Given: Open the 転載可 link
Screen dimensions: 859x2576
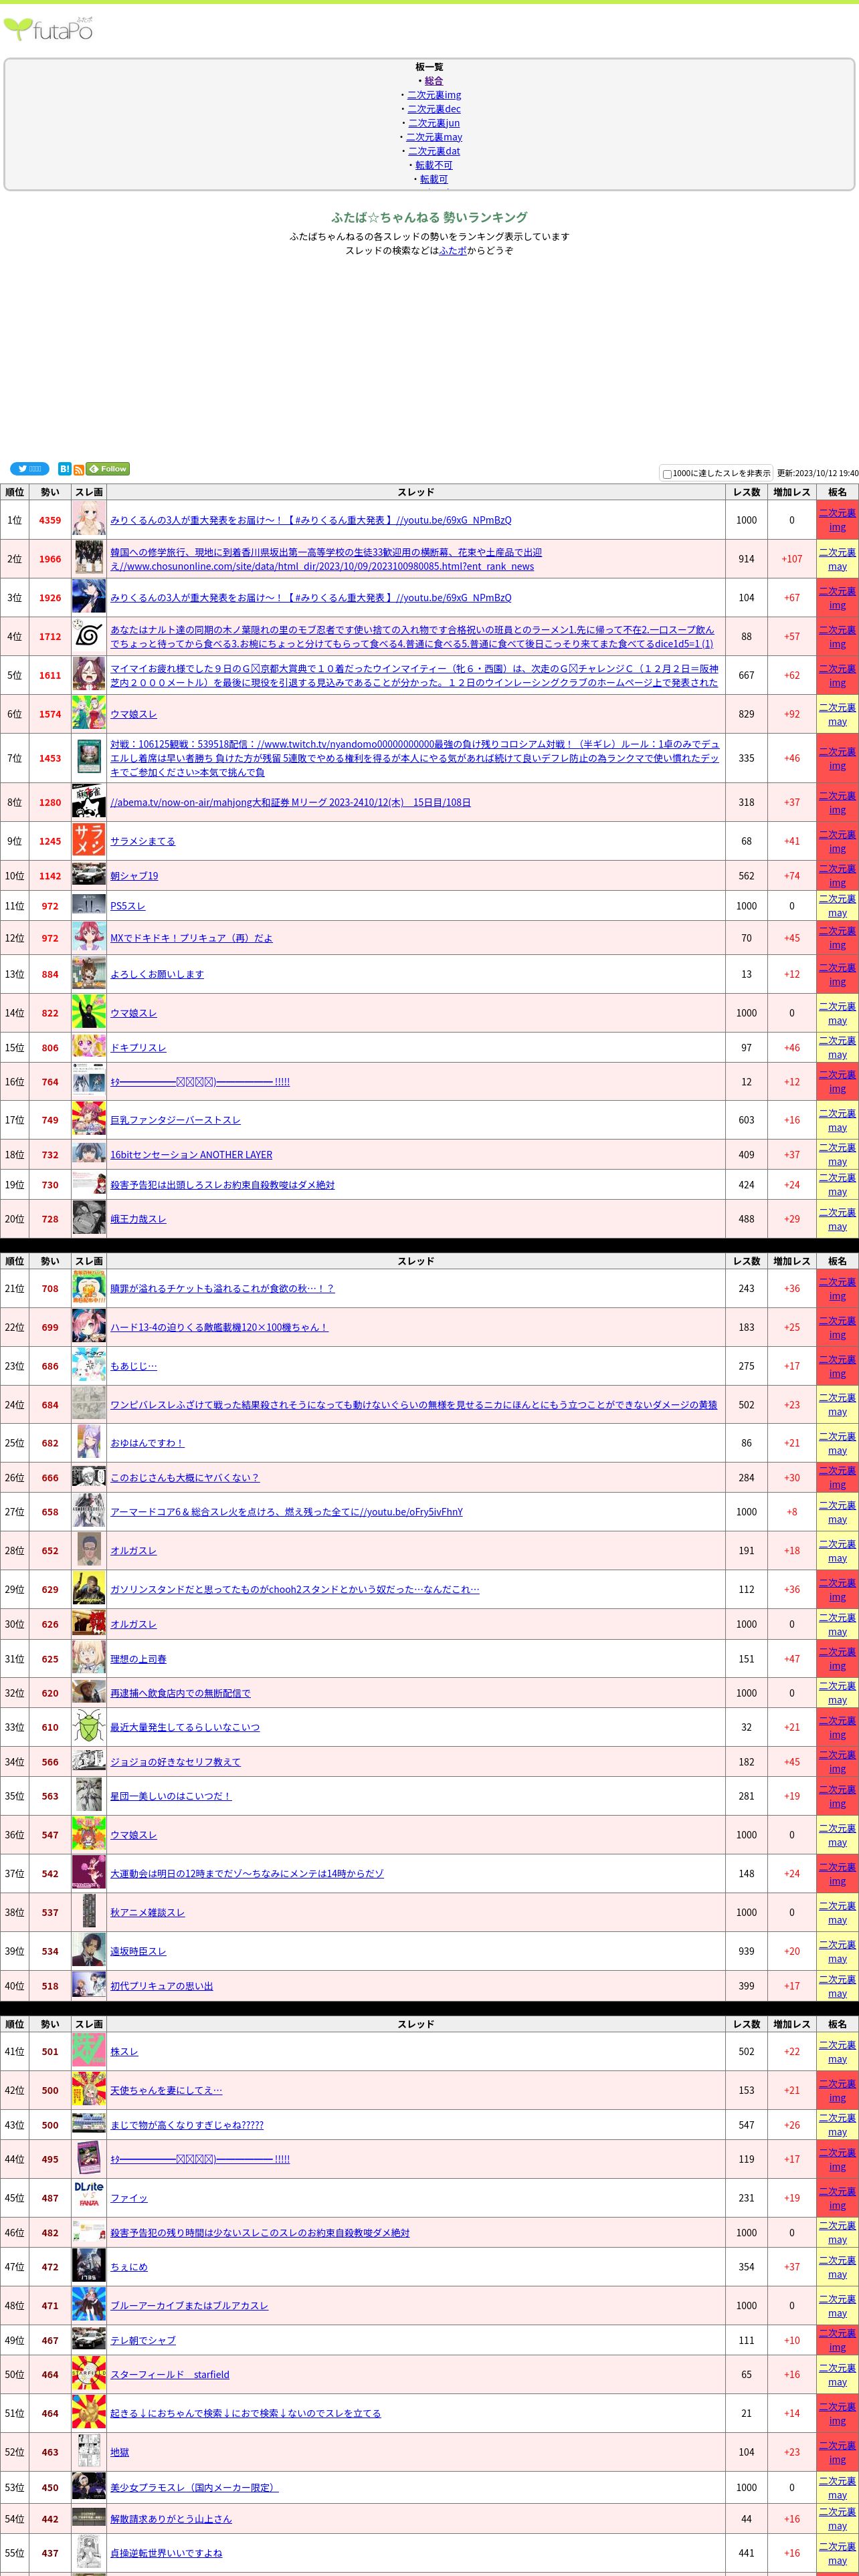Looking at the screenshot, I should click(434, 179).
